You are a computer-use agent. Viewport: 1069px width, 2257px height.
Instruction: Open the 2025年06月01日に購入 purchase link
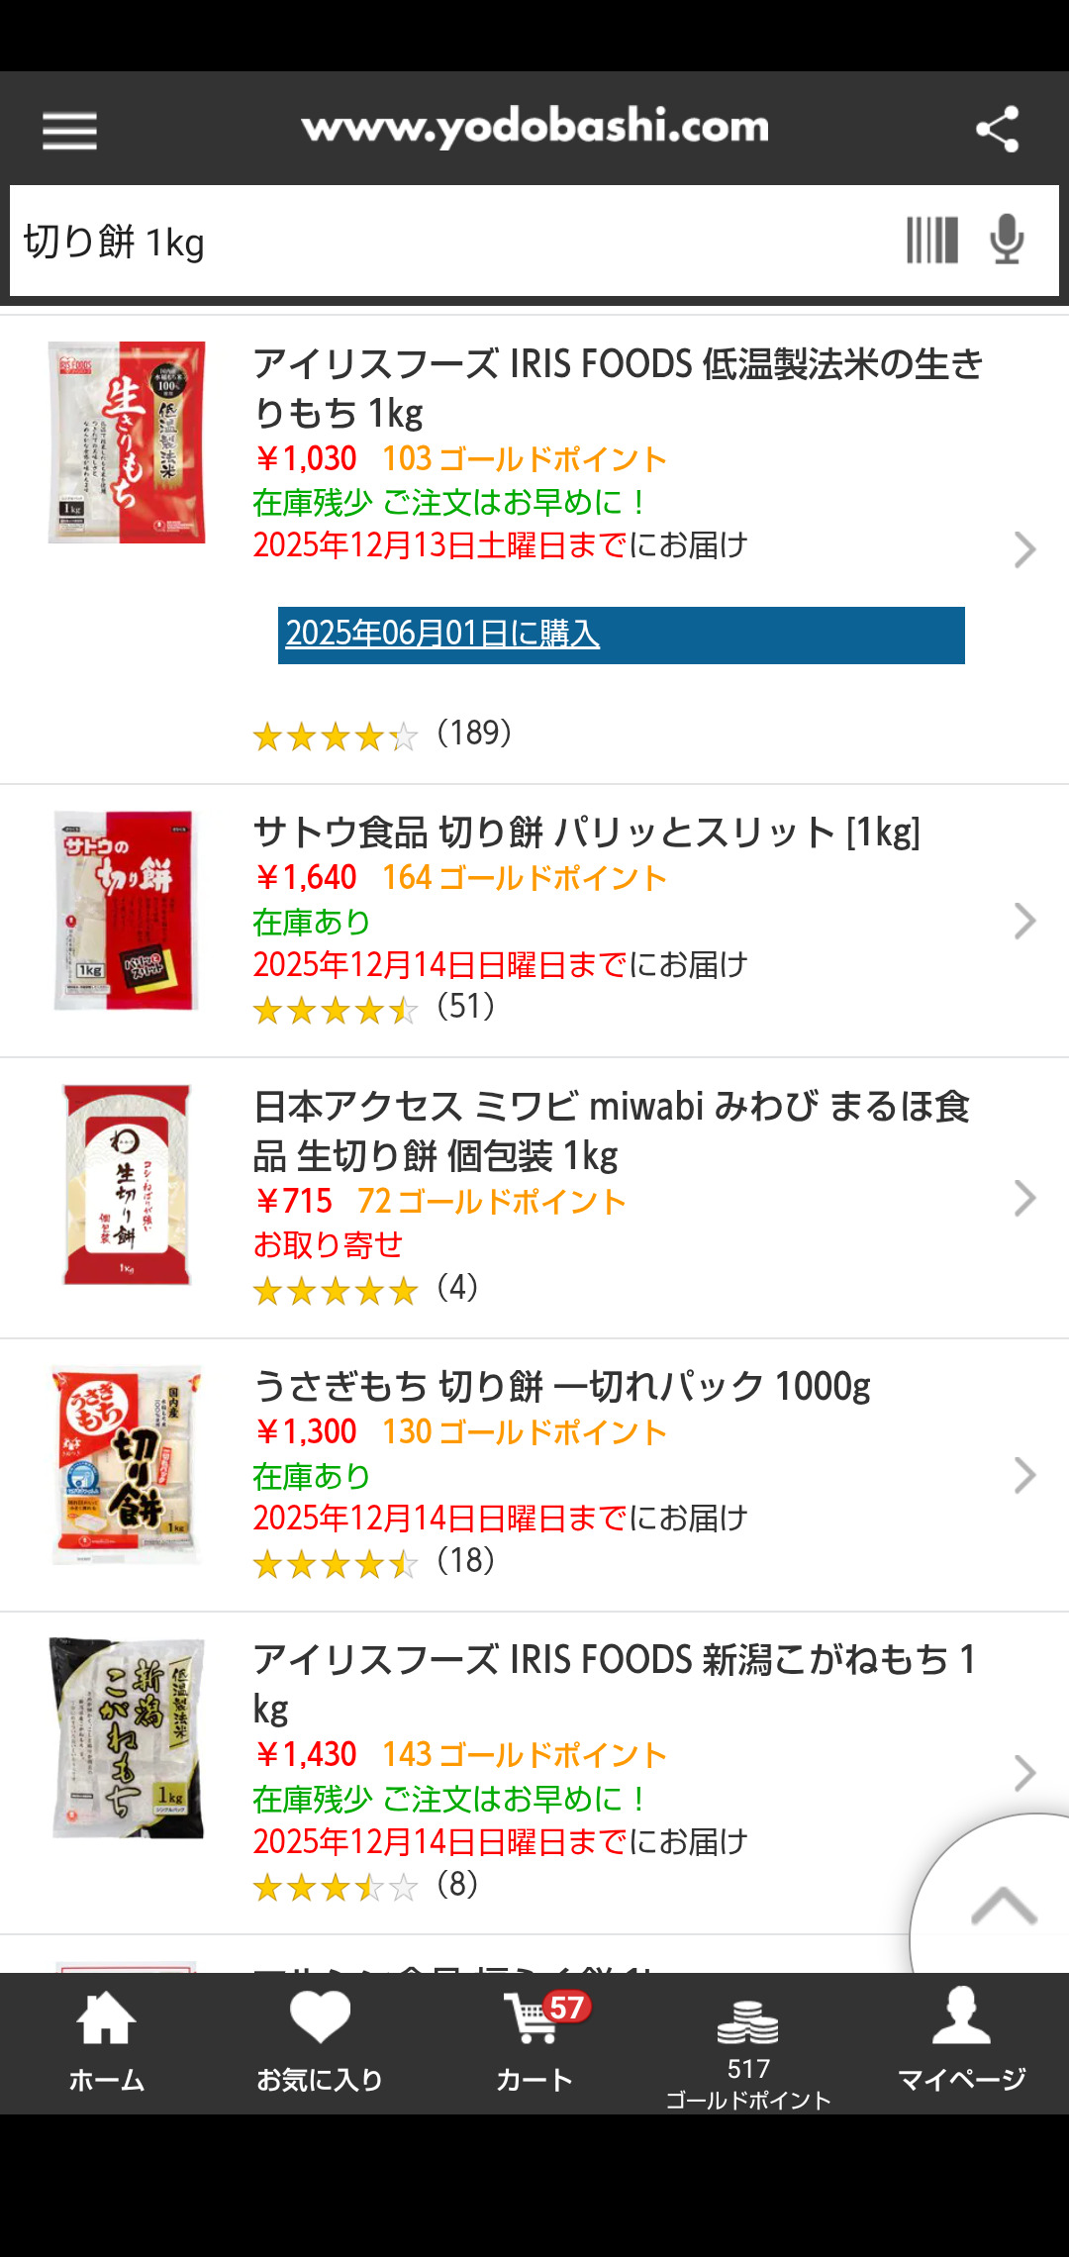coord(443,634)
